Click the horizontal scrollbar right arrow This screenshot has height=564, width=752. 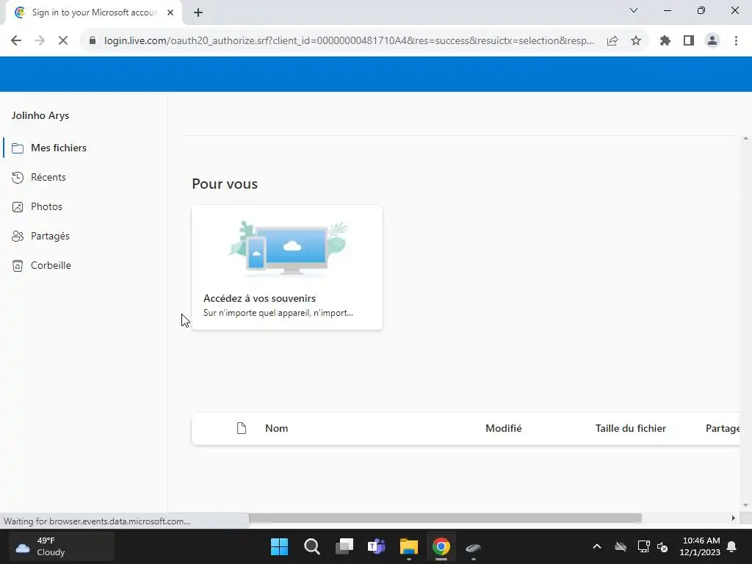tap(734, 518)
